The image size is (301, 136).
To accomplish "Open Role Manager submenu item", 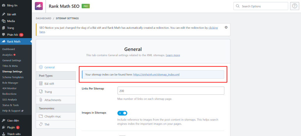I will point(10,83).
